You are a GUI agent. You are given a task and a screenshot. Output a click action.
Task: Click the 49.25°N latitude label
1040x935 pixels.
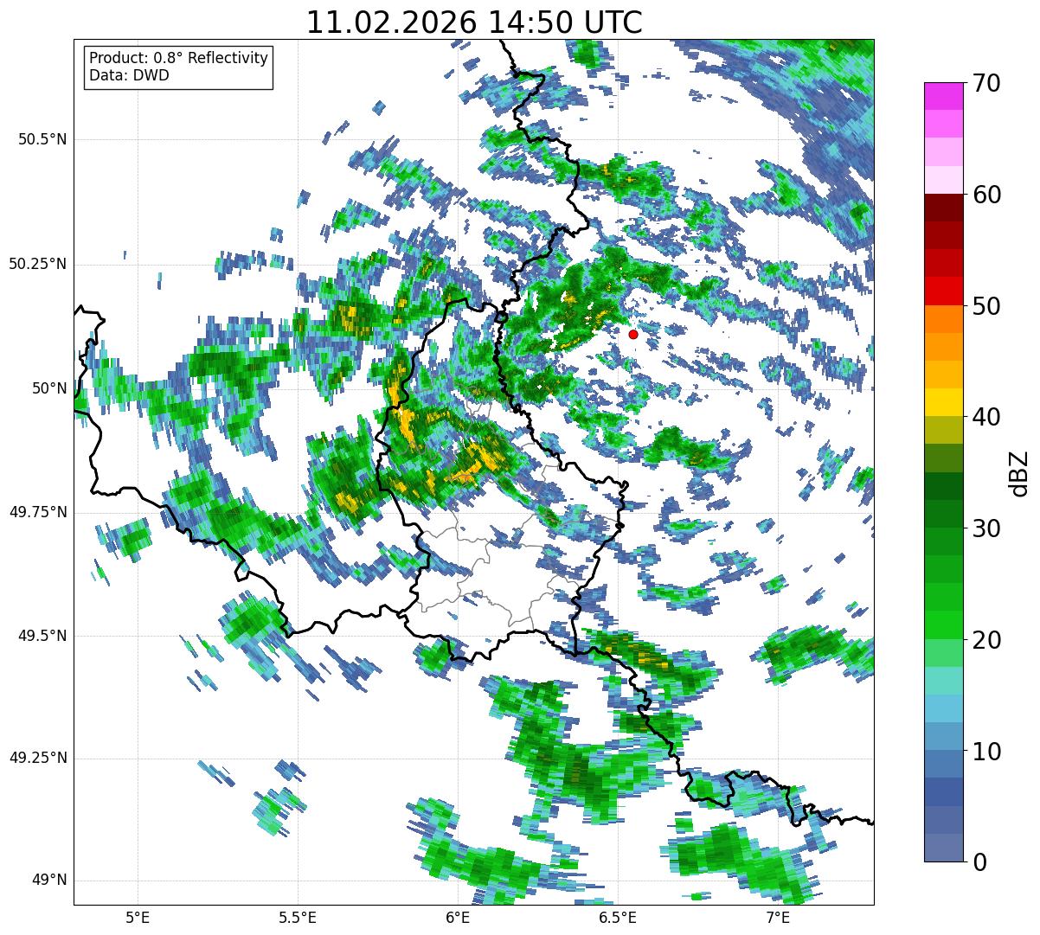[x=38, y=758]
